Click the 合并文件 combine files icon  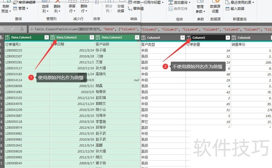click(x=171, y=9)
